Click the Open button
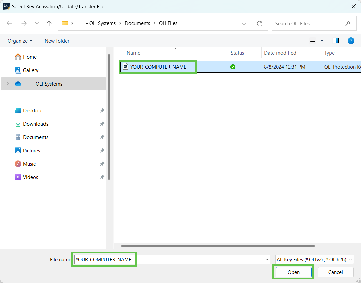This screenshot has height=283, width=361. 293,272
